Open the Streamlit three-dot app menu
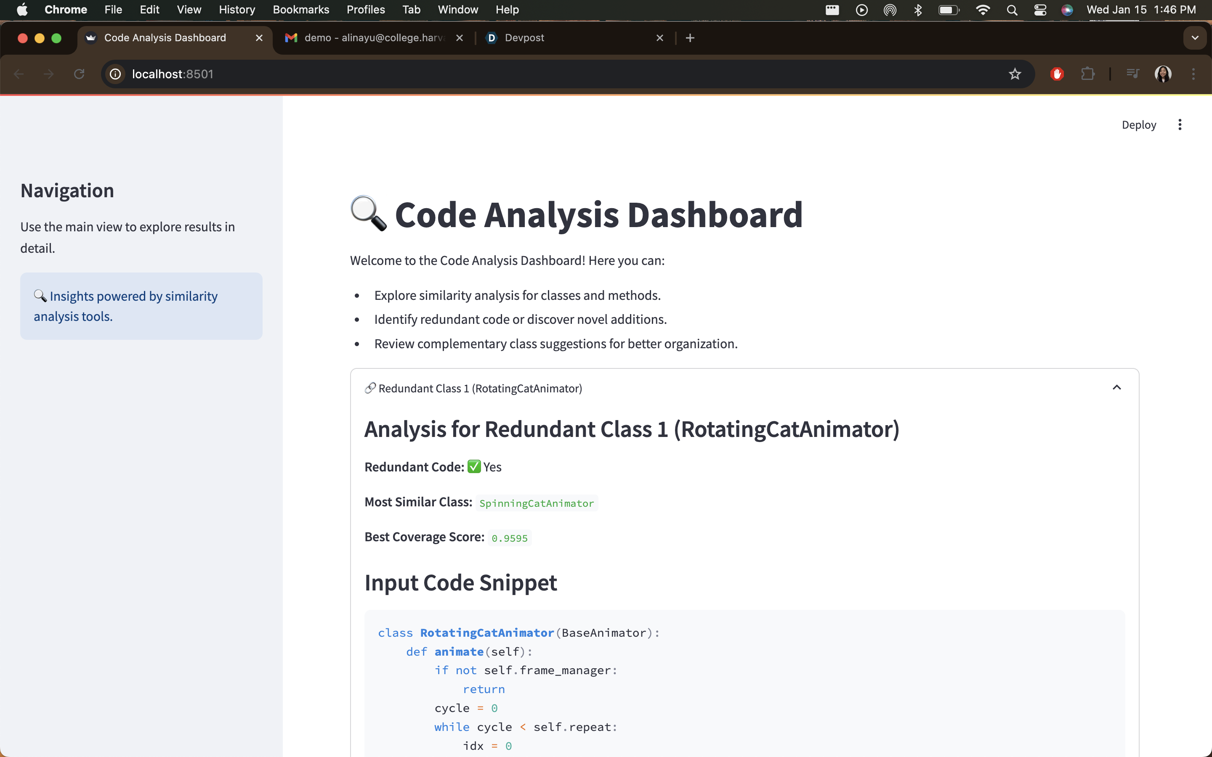This screenshot has width=1212, height=757. pos(1180,124)
